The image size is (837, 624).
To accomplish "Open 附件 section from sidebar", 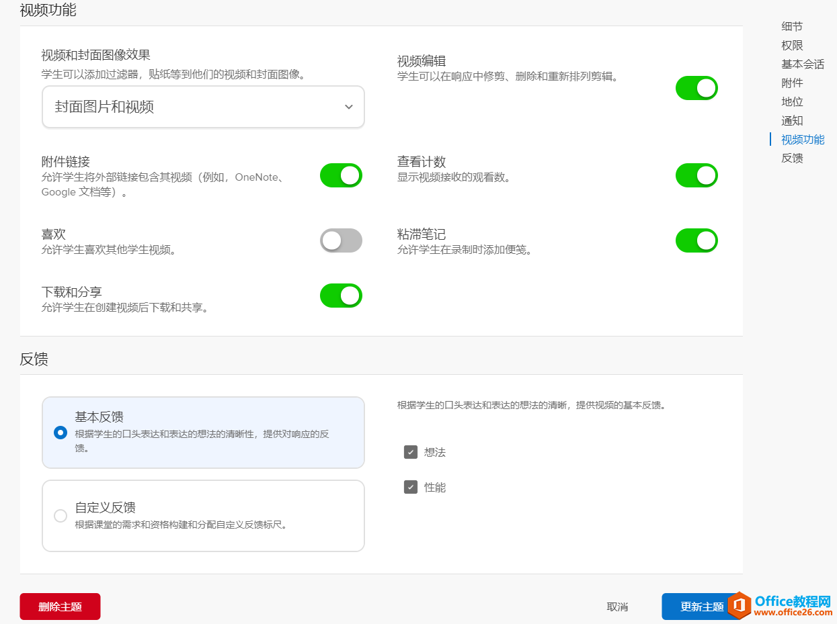I will pyautogui.click(x=791, y=83).
